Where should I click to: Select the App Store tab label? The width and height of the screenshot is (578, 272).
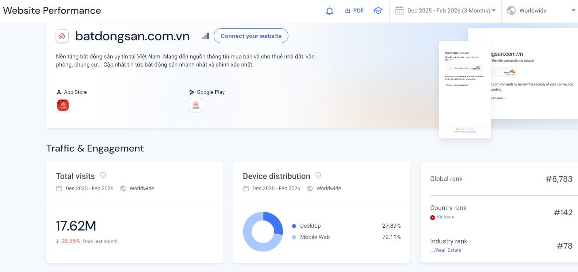tap(75, 92)
